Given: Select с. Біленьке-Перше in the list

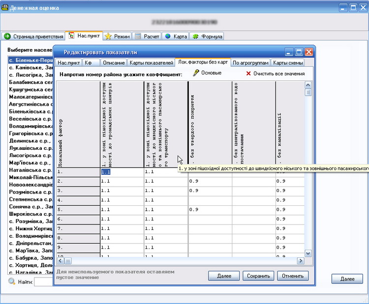Looking at the screenshot, I should [x=31, y=60].
